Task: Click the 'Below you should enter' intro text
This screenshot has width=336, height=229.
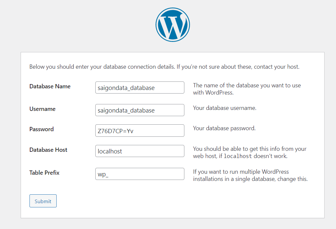Action: (x=164, y=67)
